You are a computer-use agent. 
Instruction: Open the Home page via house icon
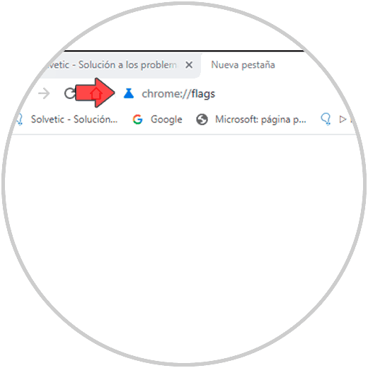point(96,93)
